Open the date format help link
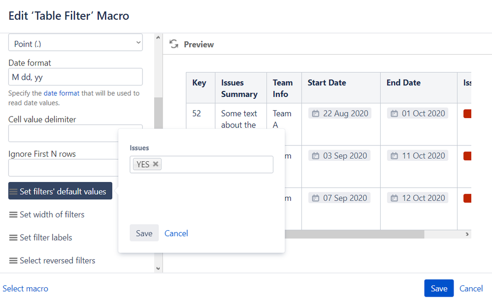The image size is (492, 301). point(62,93)
